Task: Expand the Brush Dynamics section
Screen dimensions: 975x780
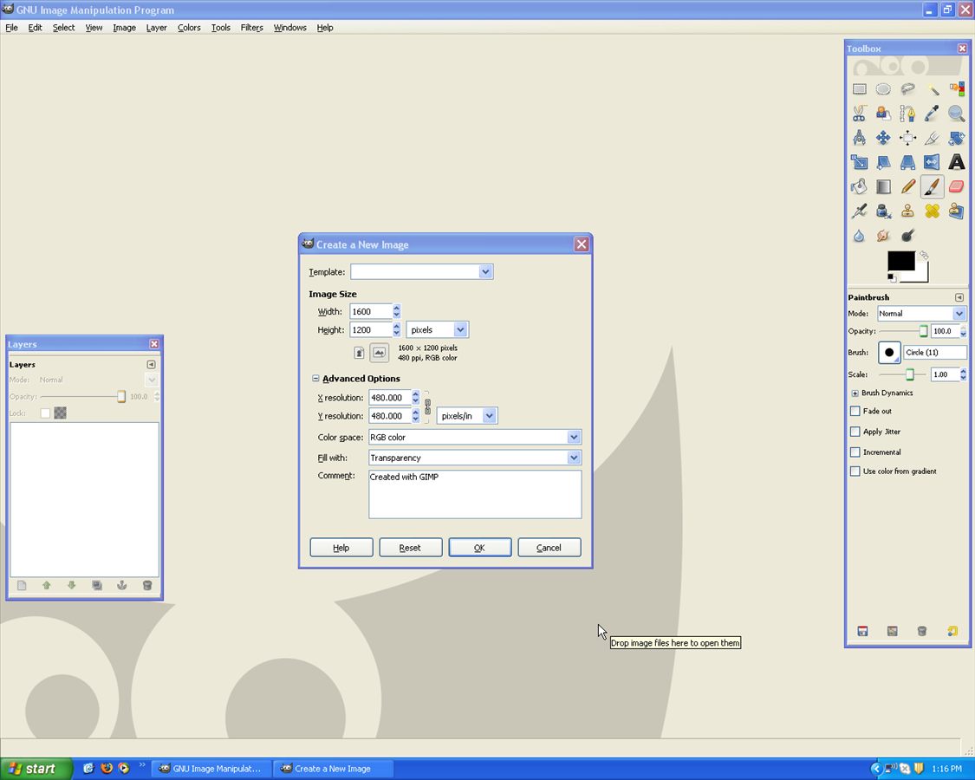Action: tap(855, 393)
